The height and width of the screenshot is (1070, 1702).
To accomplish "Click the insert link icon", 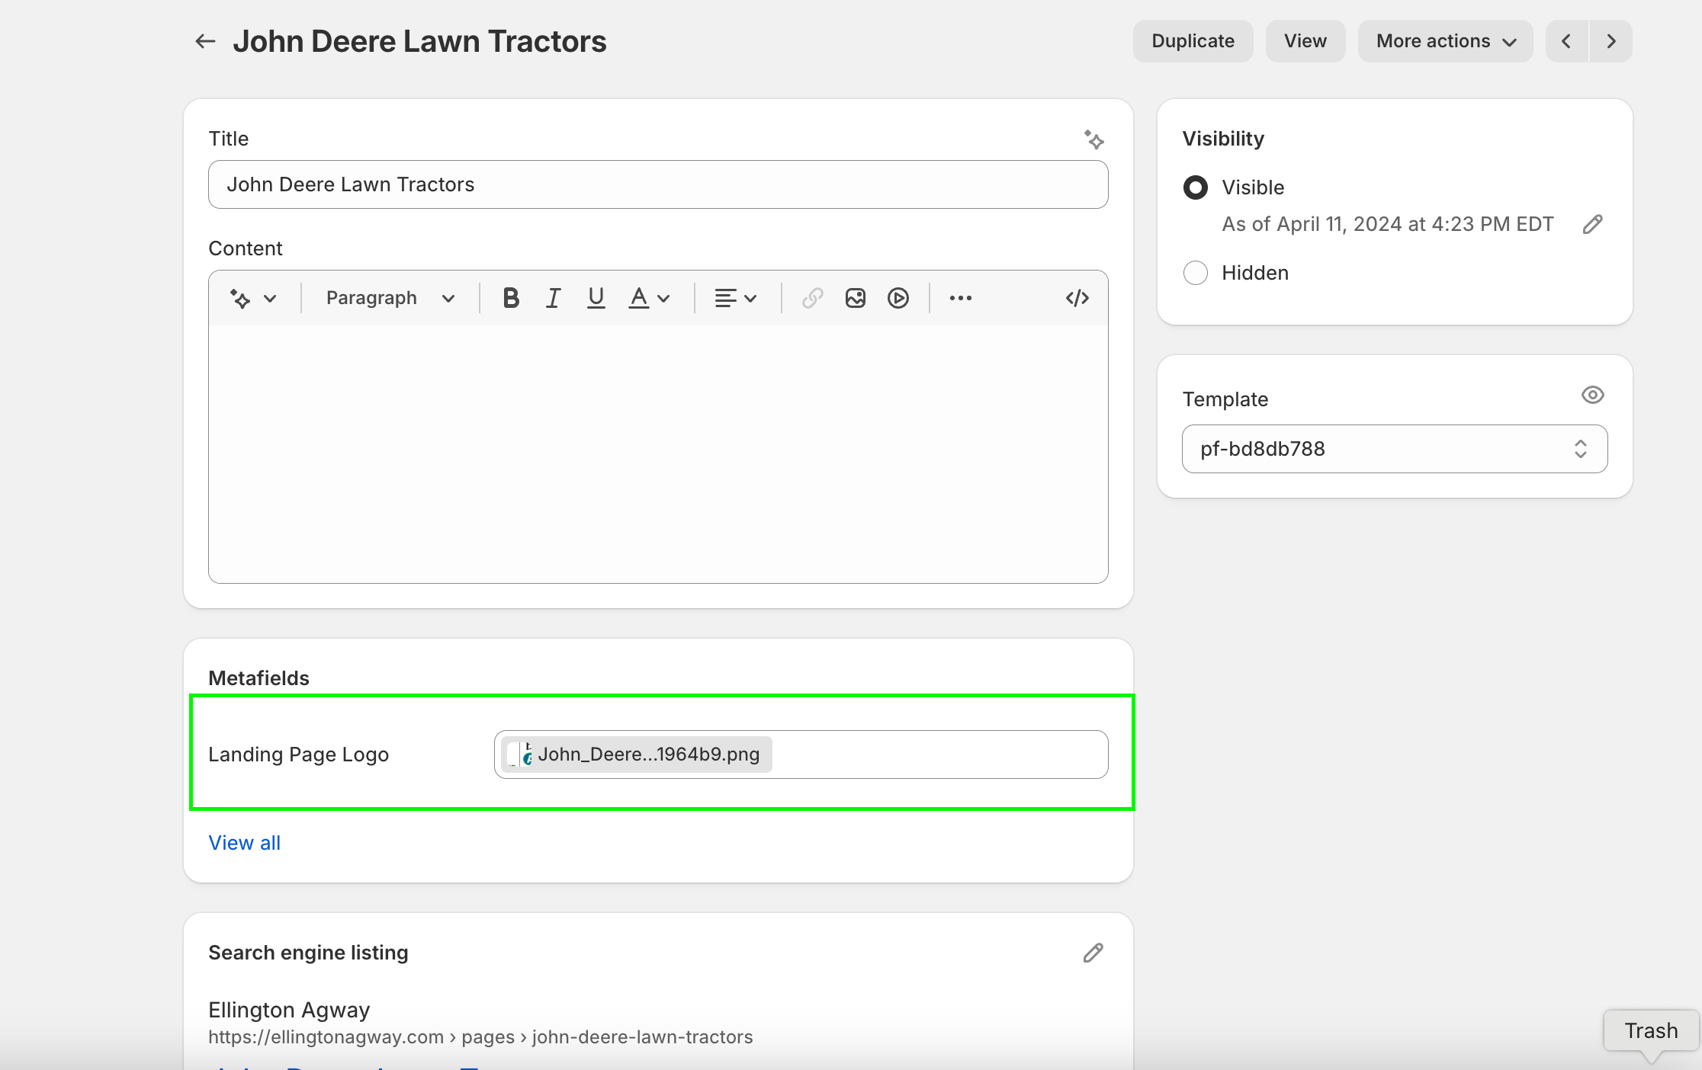I will 813,298.
